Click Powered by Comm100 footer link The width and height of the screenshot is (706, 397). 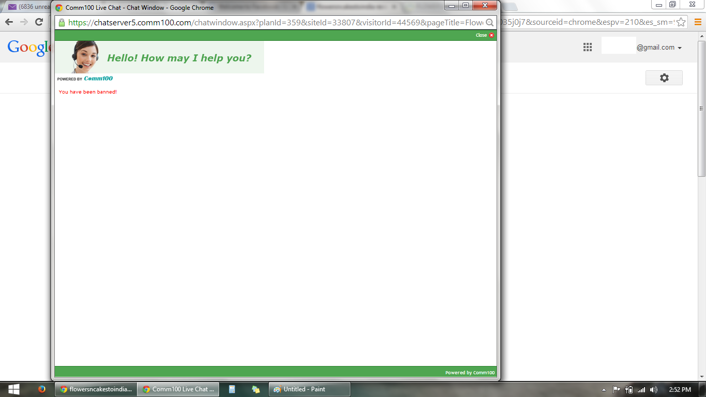coord(469,373)
